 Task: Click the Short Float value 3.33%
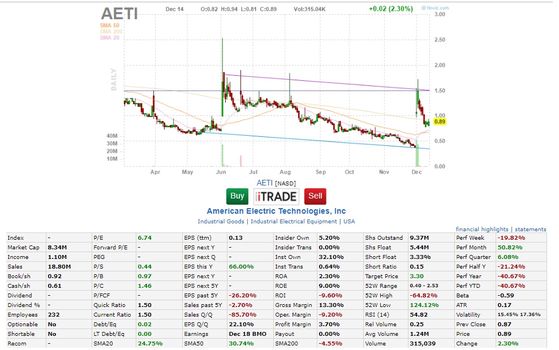[420, 257]
